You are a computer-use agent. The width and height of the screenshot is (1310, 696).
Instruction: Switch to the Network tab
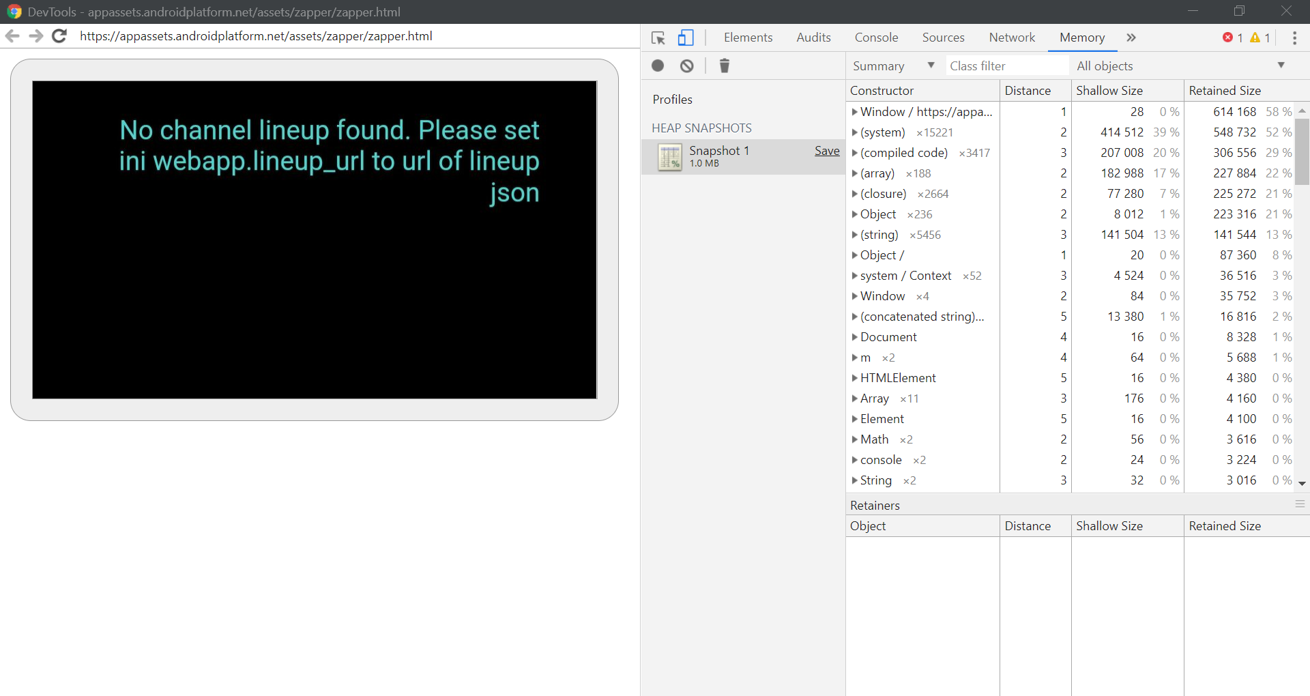point(1012,38)
